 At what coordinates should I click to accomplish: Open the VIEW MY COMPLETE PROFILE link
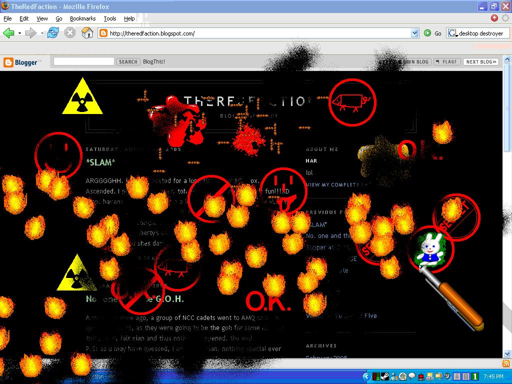tap(338, 185)
